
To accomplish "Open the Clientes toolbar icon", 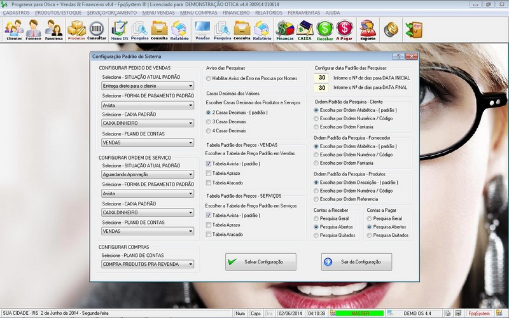I will coord(14,29).
